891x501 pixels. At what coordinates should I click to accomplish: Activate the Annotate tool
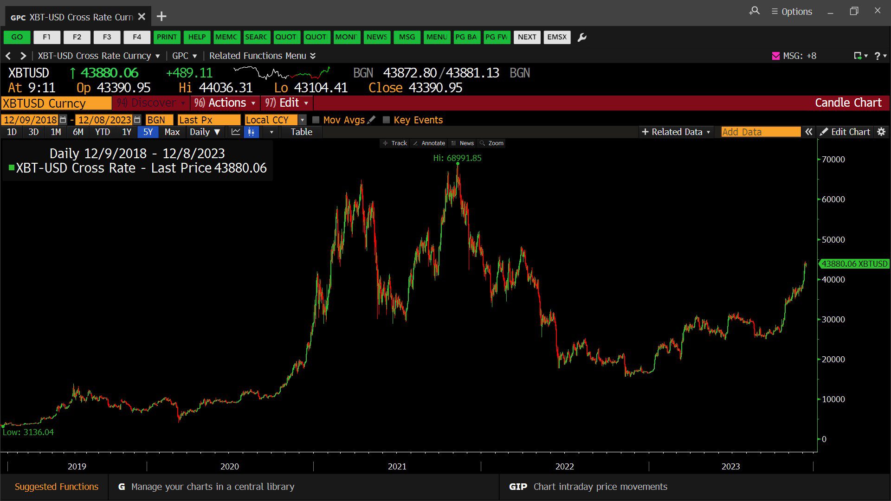(429, 143)
